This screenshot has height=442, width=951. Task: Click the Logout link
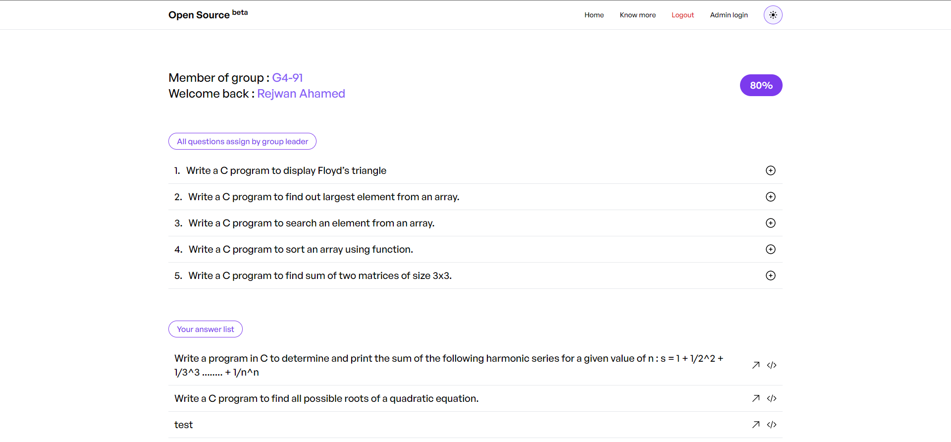683,15
